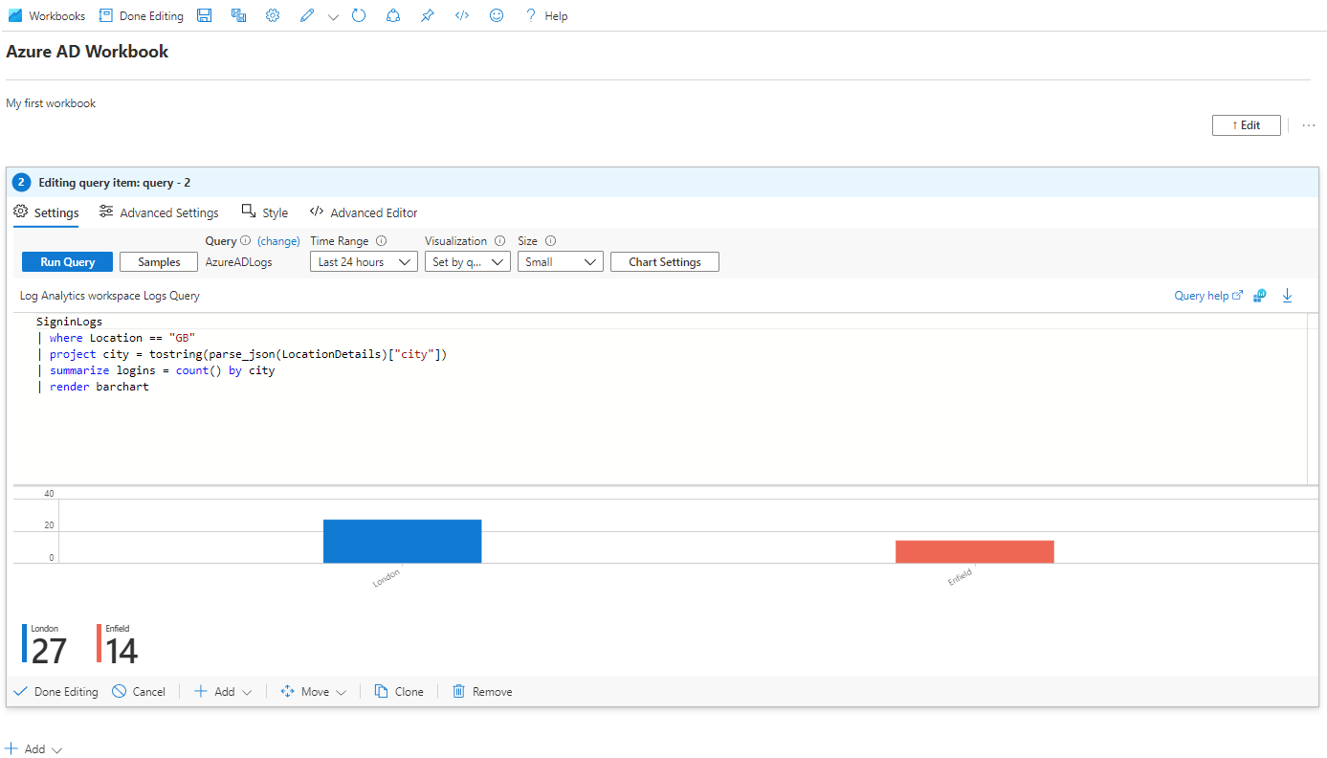This screenshot has width=1327, height=758.
Task: Click the Remove trash button
Action: coord(482,692)
